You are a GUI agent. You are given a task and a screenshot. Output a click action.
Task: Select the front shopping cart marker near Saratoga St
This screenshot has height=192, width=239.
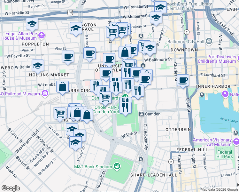tap(112, 32)
